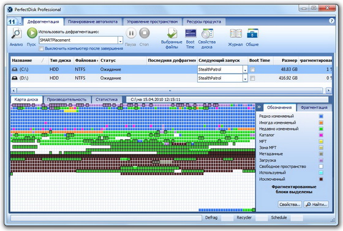The height and width of the screenshot is (231, 343).
Task: Click the Ожидание status of D:\ drive
Action: (x=110, y=78)
